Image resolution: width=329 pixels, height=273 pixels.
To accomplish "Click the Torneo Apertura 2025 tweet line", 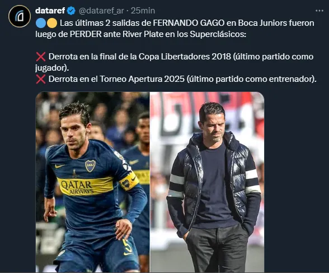I will coord(176,79).
